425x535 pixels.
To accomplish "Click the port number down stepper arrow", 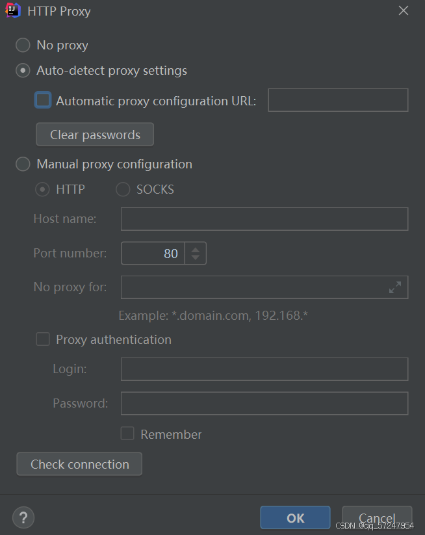I will [196, 257].
